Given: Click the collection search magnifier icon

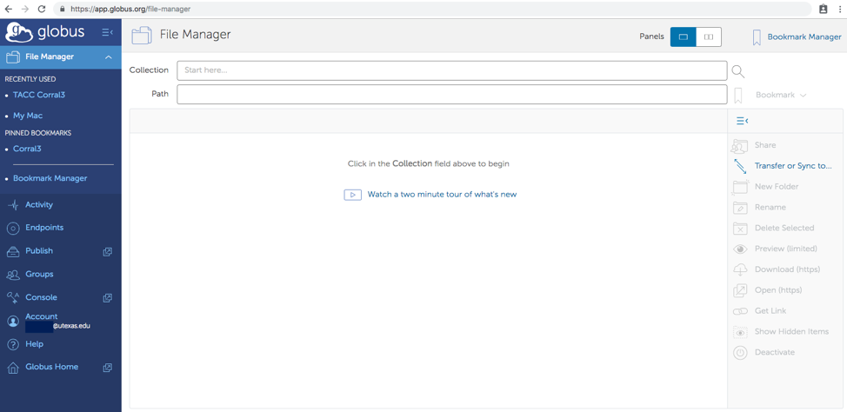Looking at the screenshot, I should tap(738, 71).
